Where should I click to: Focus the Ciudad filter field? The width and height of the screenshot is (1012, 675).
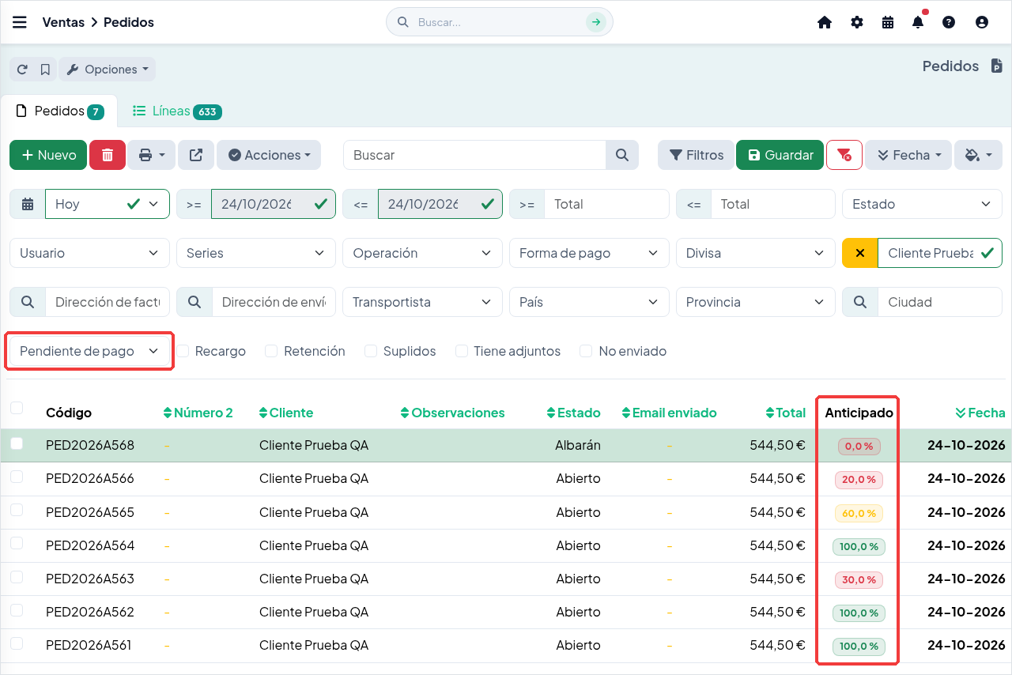939,302
